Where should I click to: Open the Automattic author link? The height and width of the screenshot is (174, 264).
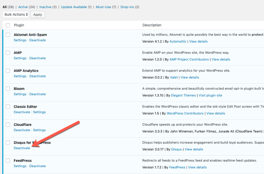[x=178, y=41]
